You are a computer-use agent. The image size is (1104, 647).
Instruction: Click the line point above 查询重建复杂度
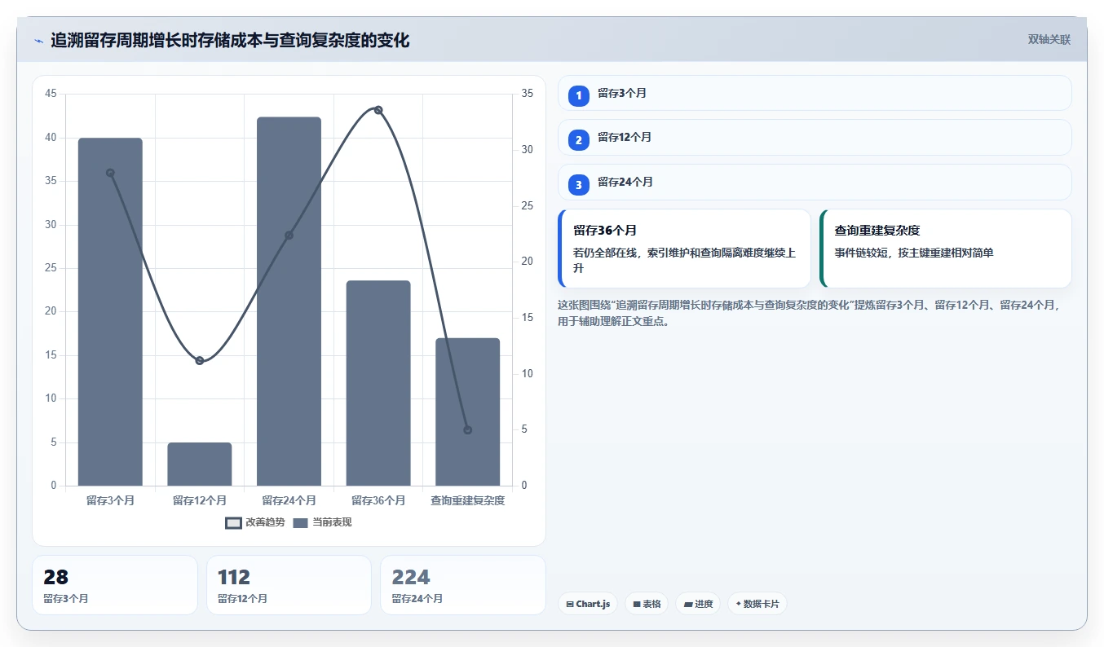(468, 429)
